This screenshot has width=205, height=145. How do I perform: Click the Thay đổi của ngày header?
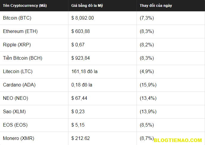click(156, 6)
